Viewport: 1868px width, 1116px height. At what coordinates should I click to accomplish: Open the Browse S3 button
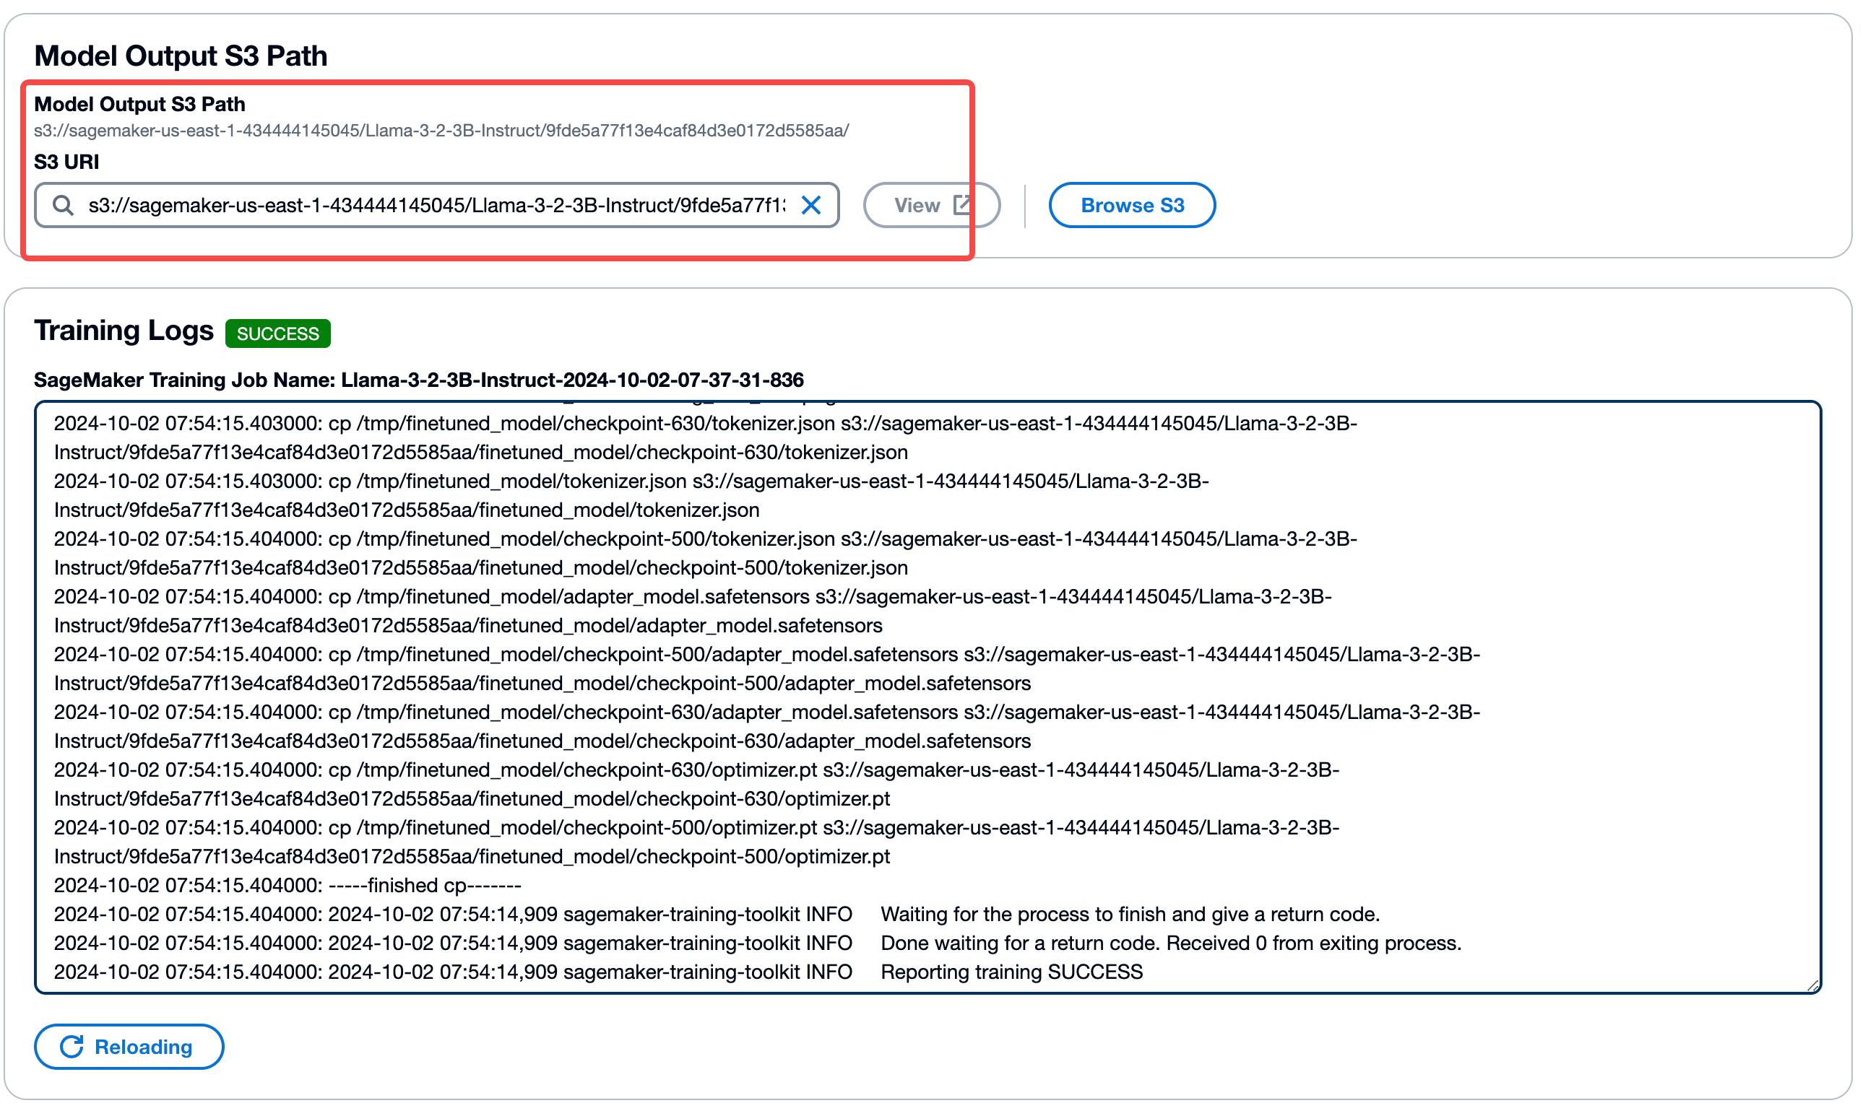click(1131, 205)
